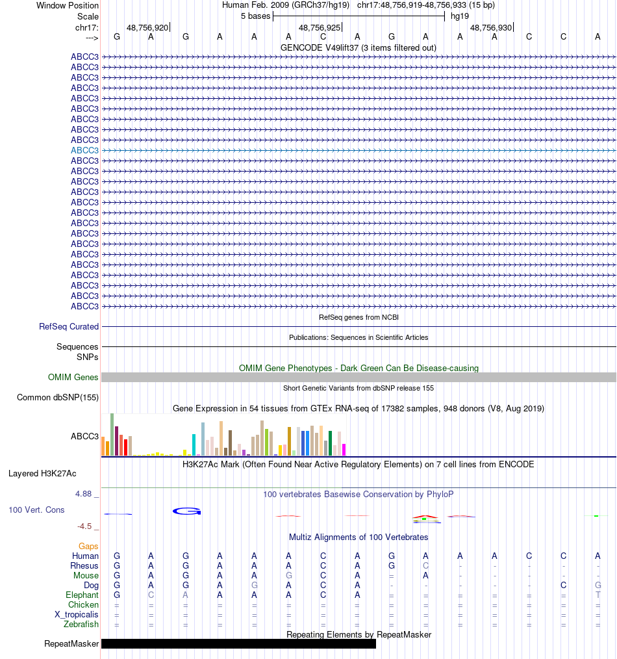Click the cyan bar in the GTEx chart
The image size is (617, 659).
point(194,445)
